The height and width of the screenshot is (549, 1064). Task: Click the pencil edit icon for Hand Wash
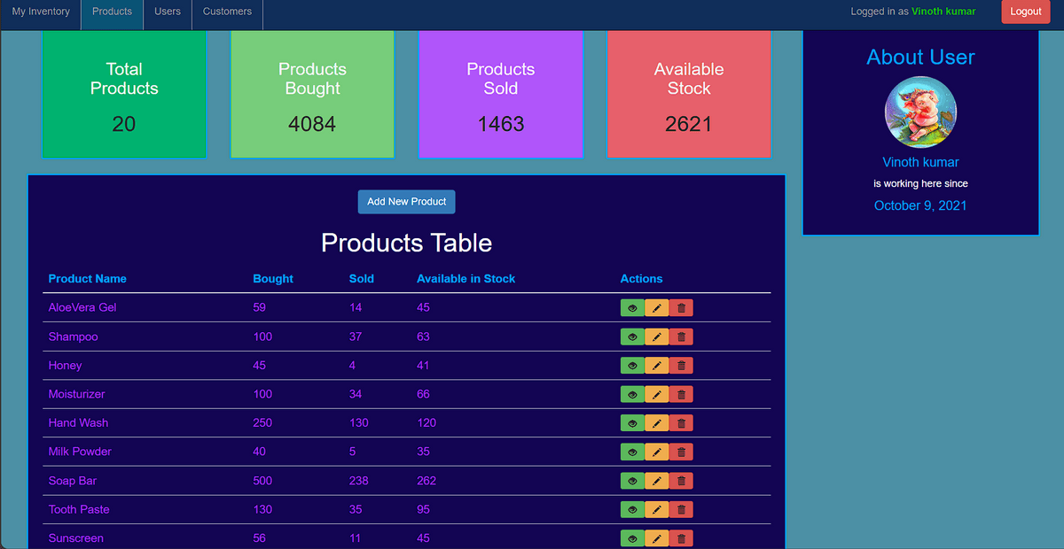point(656,423)
